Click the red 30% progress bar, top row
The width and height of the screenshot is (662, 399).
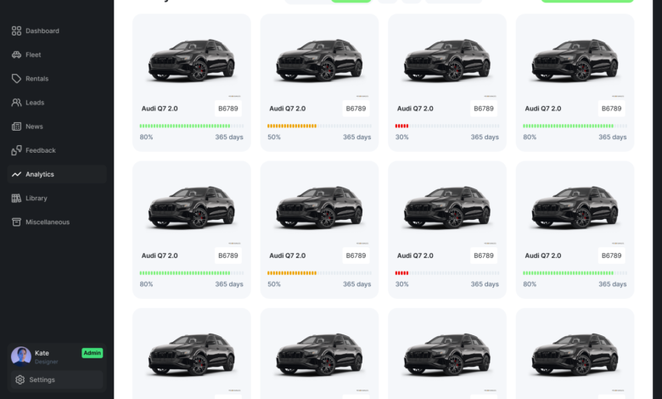(x=401, y=126)
